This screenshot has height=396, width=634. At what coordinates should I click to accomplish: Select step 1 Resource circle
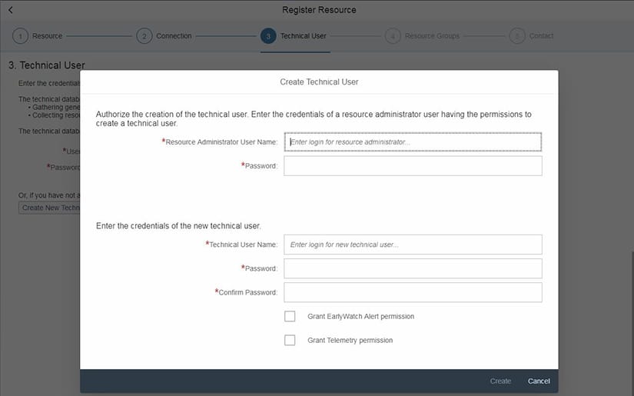click(20, 36)
